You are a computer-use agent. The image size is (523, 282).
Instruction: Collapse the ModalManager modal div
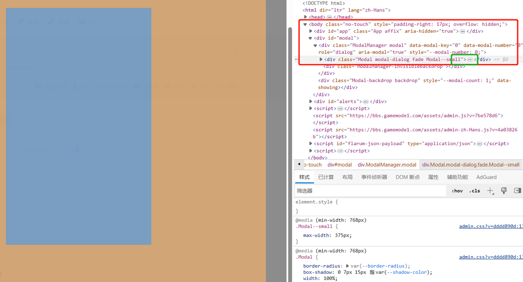(x=315, y=45)
